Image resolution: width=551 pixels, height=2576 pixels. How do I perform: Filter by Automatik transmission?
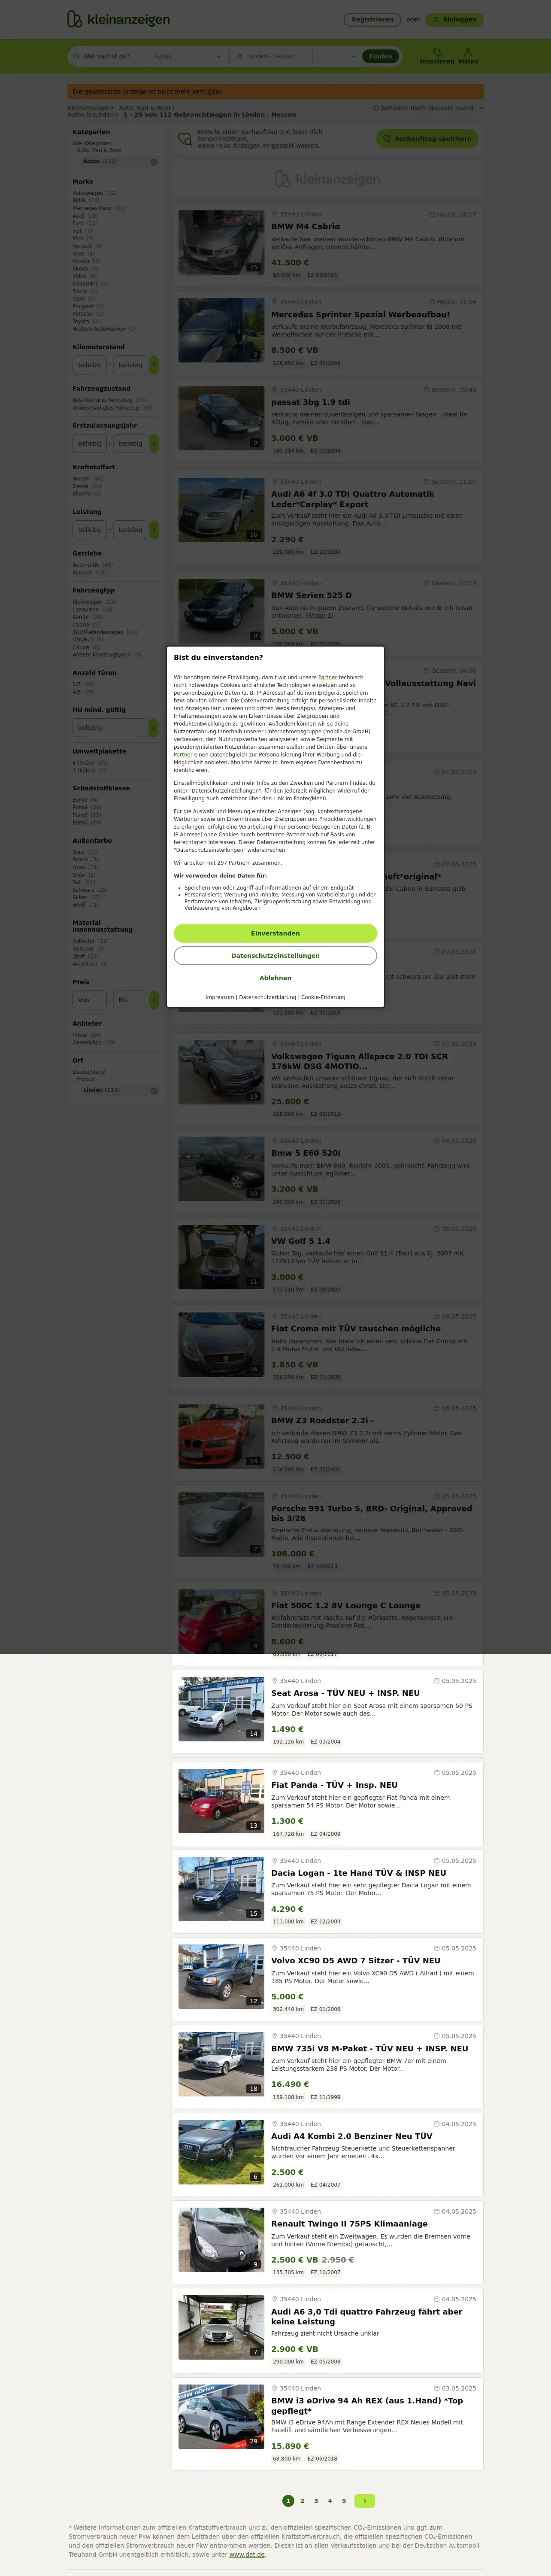(x=85, y=565)
